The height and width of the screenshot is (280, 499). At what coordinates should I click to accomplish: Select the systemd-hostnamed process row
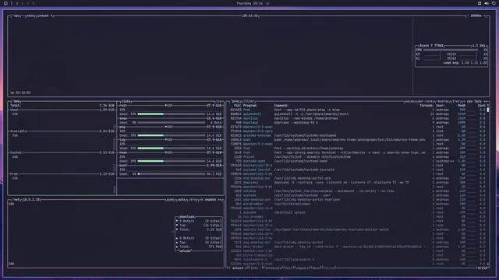(x=358, y=135)
